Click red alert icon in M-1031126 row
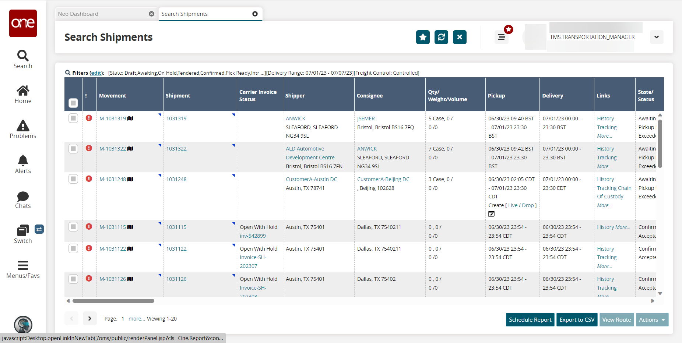This screenshot has height=343, width=682. coord(89,278)
